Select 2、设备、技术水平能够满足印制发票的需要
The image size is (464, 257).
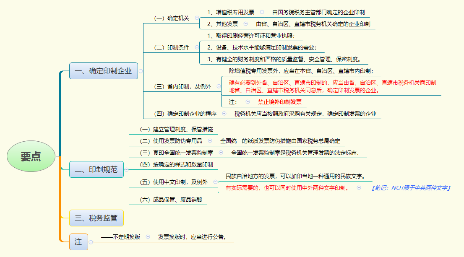[x=262, y=47]
